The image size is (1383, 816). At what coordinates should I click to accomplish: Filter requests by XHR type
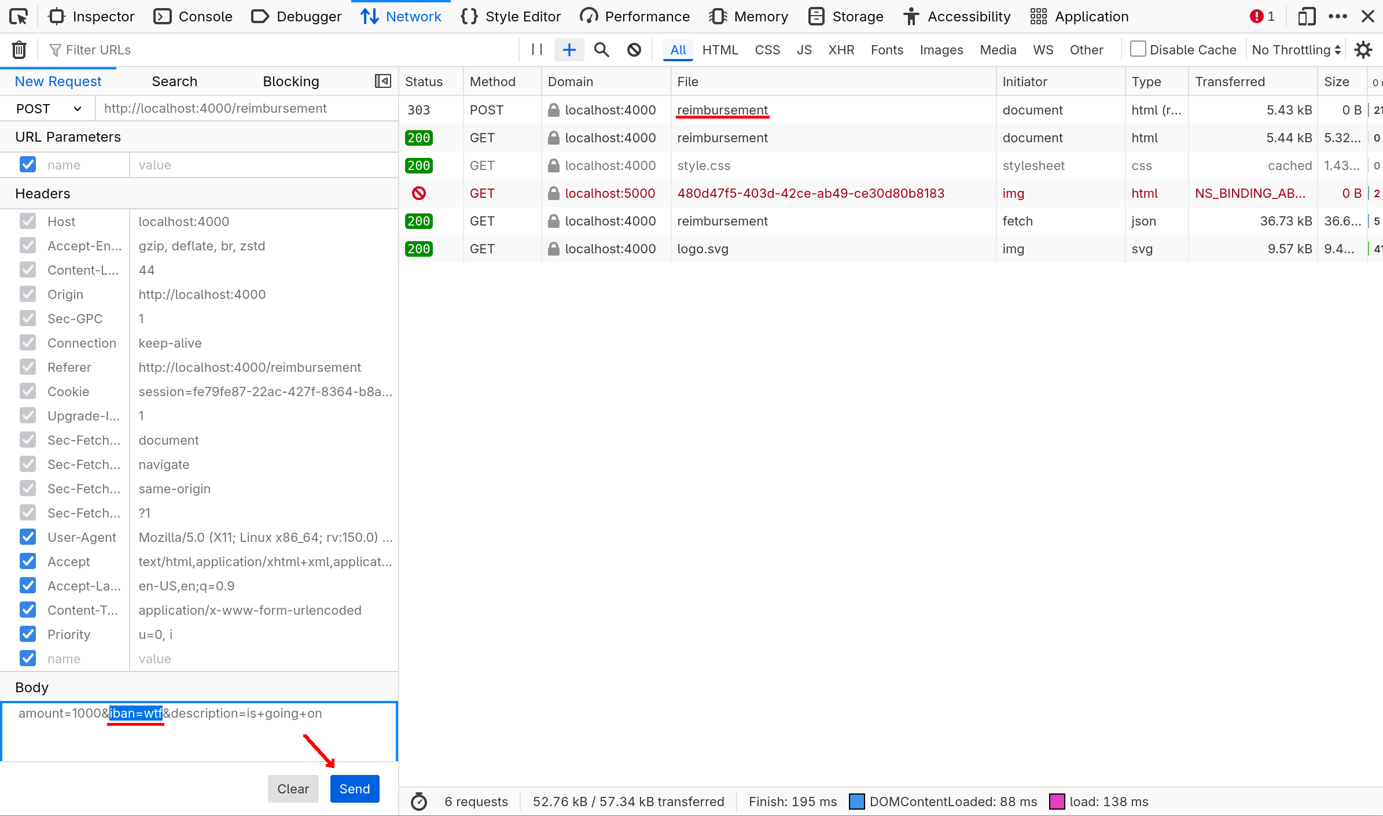tap(841, 50)
